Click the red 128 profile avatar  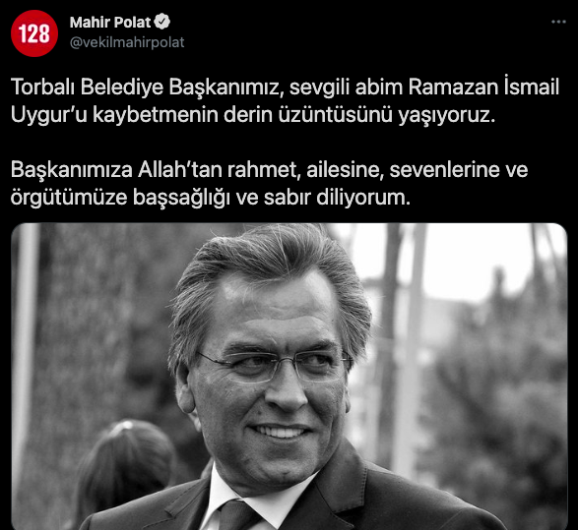pyautogui.click(x=34, y=33)
